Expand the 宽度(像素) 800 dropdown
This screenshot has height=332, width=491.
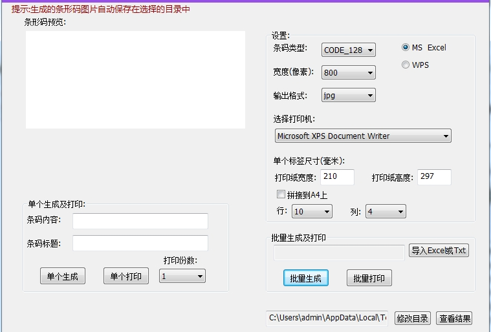(x=348, y=73)
